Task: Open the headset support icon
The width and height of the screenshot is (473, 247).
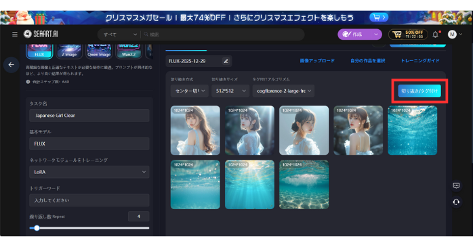Action: click(x=456, y=202)
